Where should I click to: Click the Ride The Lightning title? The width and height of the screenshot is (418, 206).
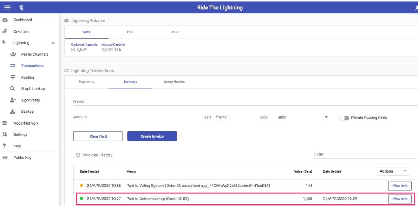tap(220, 8)
